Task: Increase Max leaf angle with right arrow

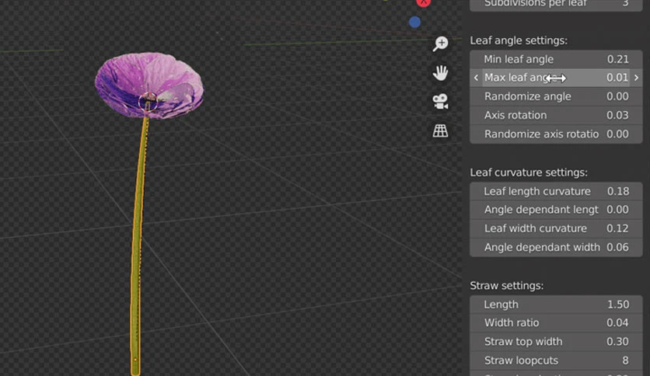Action: 636,78
